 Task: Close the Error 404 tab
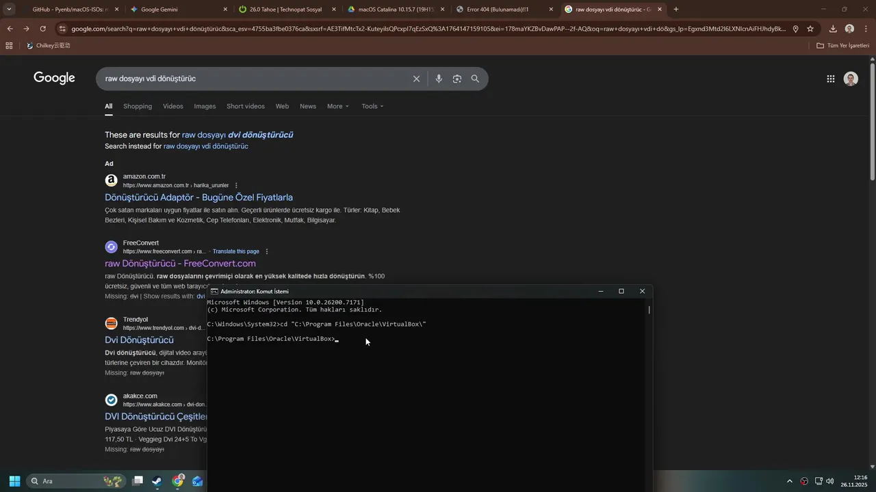coord(551,10)
